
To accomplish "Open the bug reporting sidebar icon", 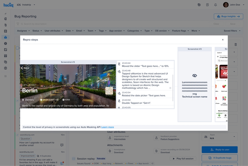I will point(6,37).
